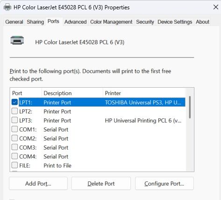The width and height of the screenshot is (221, 200).
Task: Select the COM4 Serial Port row
Action: click(98, 157)
